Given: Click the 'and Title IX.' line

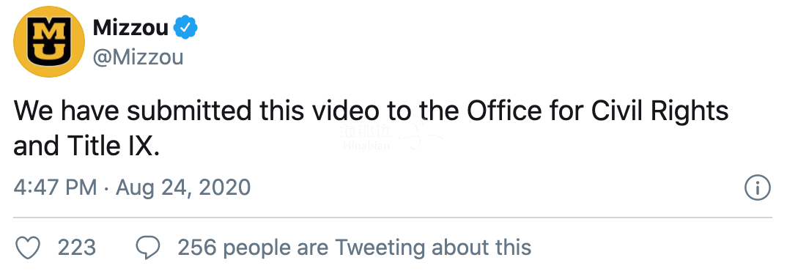Looking at the screenshot, I should click(86, 146).
